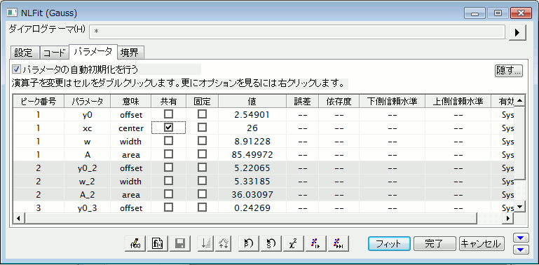539x265 pixels.
Task: Run one fit iteration icon
Action: pos(315,244)
